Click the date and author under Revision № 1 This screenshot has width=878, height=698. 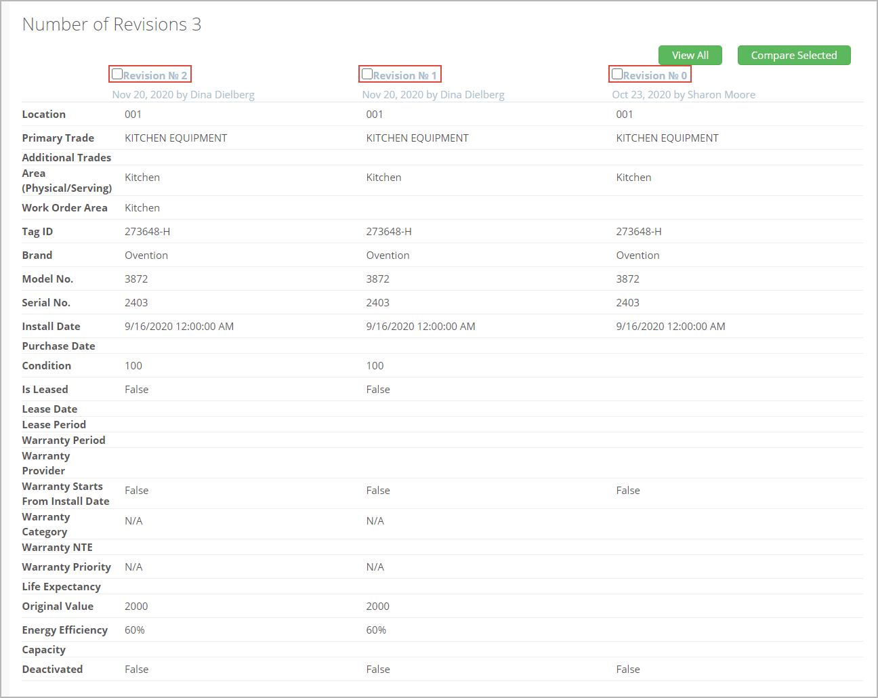pos(433,95)
